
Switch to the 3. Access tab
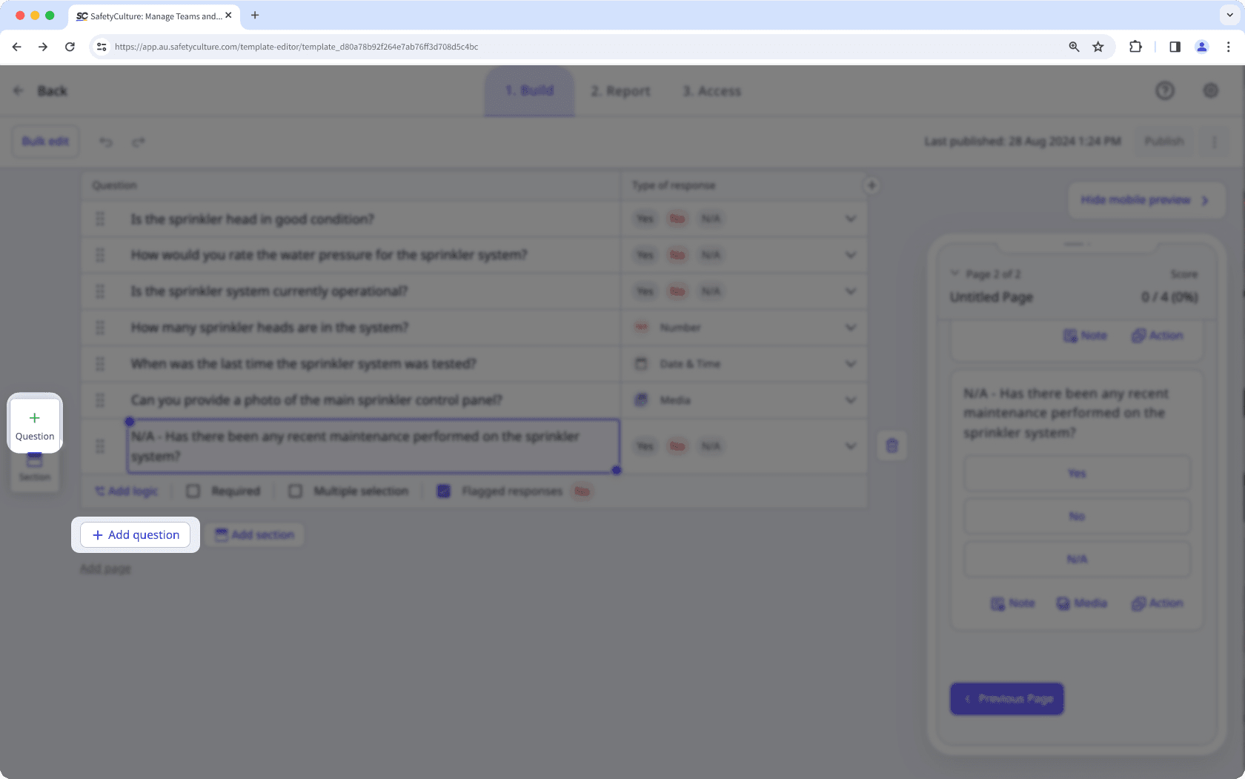tap(711, 90)
